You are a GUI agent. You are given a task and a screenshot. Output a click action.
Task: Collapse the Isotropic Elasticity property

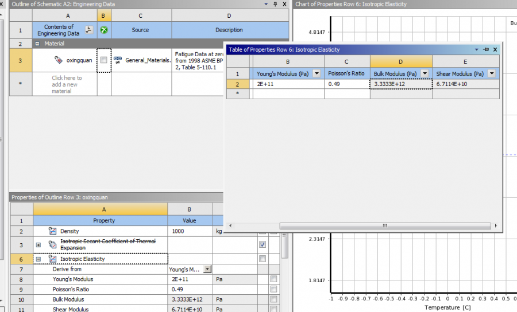38,259
